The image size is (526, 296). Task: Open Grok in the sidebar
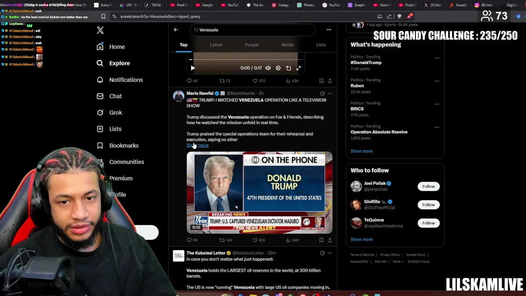point(109,113)
